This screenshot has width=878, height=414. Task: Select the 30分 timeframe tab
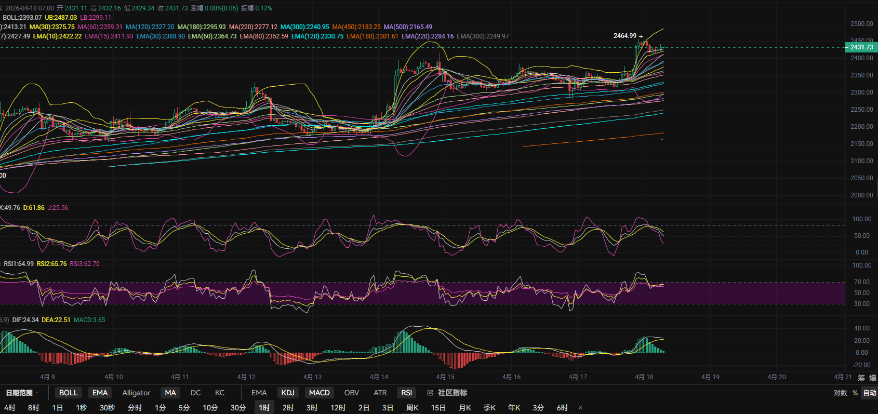(x=238, y=408)
